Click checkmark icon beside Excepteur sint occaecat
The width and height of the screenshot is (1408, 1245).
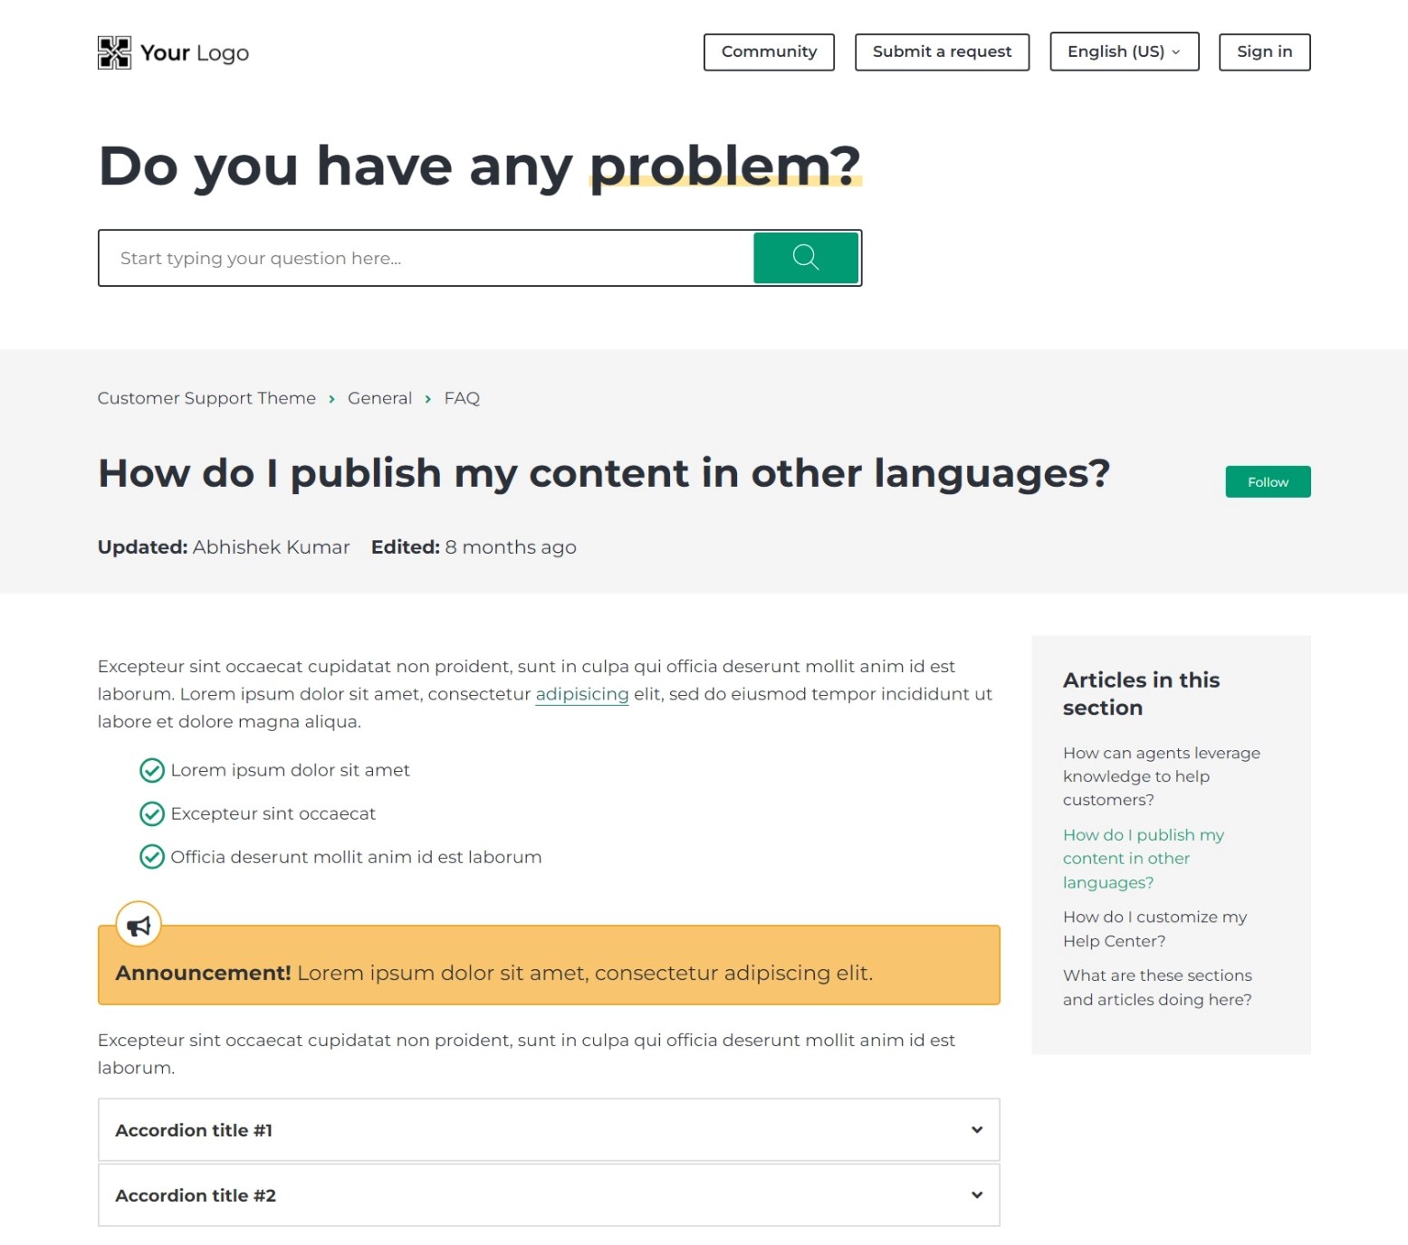[x=151, y=813]
